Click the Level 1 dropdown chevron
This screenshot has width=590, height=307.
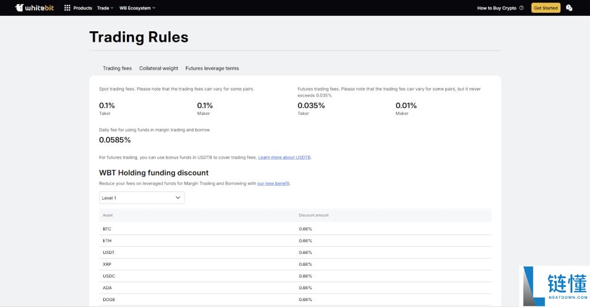(178, 197)
